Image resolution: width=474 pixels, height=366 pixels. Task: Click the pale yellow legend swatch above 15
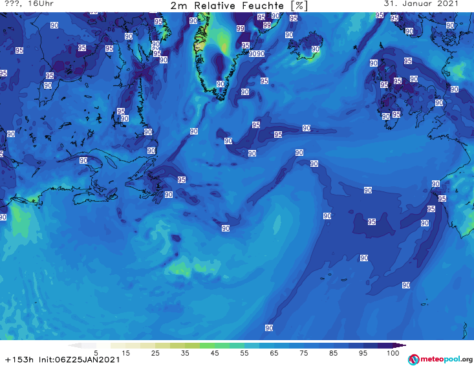[x=118, y=345]
